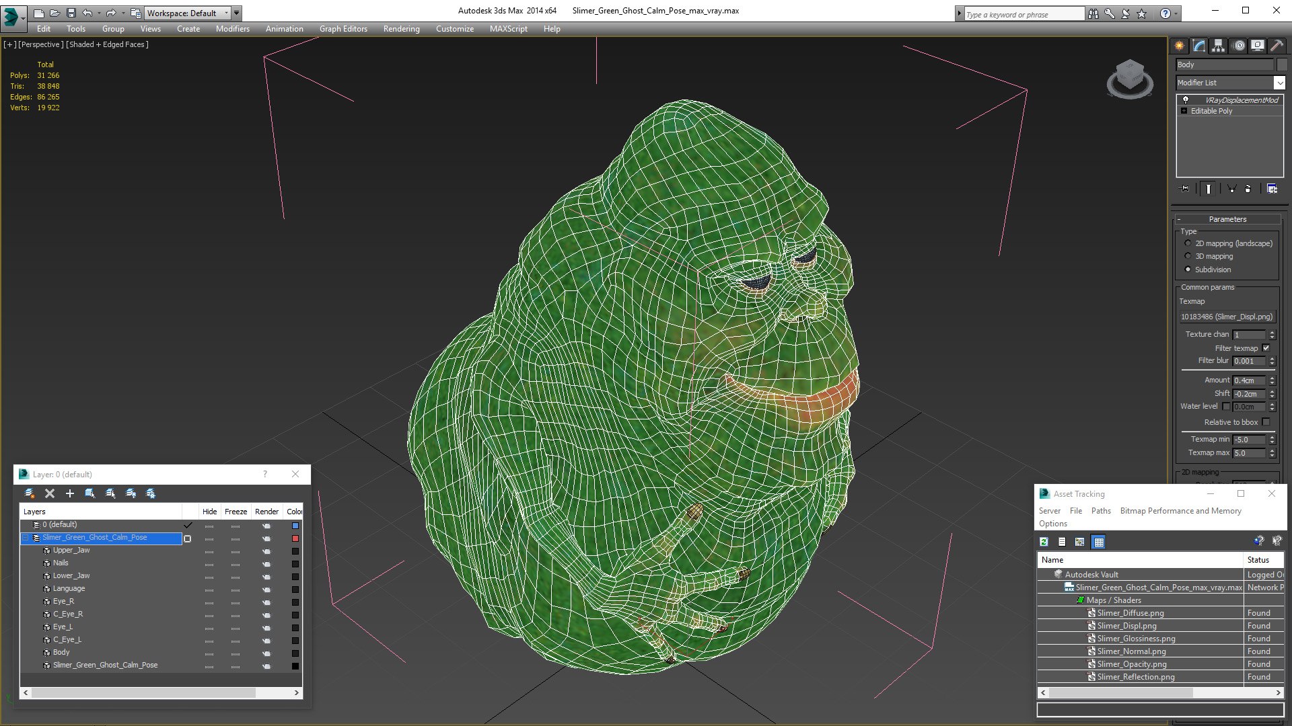Open the Workspace: Default dropdown
The height and width of the screenshot is (726, 1292).
(188, 13)
